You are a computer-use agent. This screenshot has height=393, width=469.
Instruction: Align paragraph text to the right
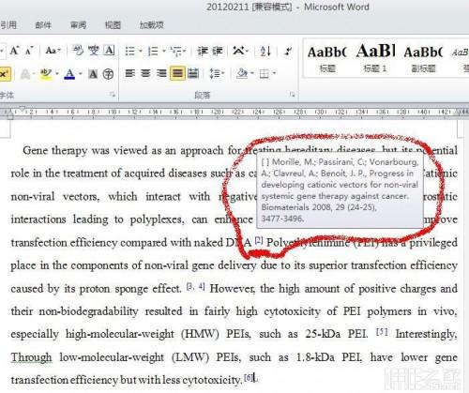point(161,74)
